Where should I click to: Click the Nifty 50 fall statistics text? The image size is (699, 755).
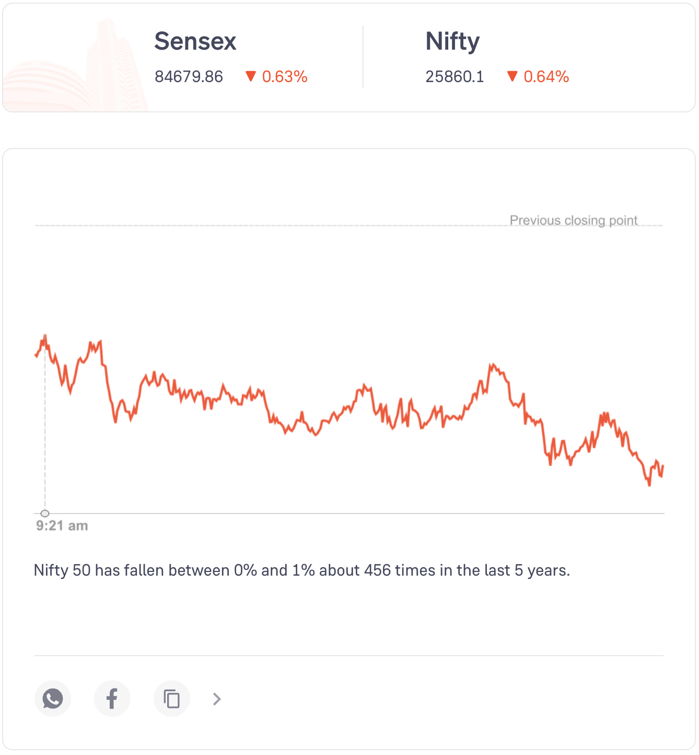pyautogui.click(x=301, y=570)
